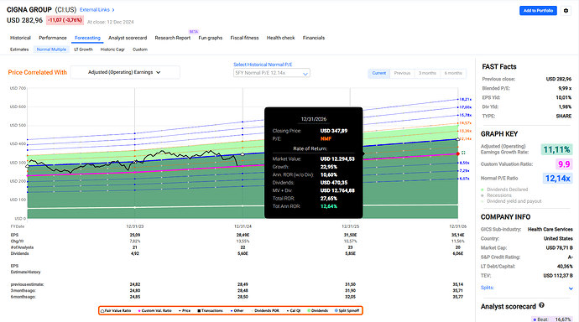This screenshot has height=322, width=579.
Task: Open the 5FY Normal P/E selector
Action: (x=271, y=73)
